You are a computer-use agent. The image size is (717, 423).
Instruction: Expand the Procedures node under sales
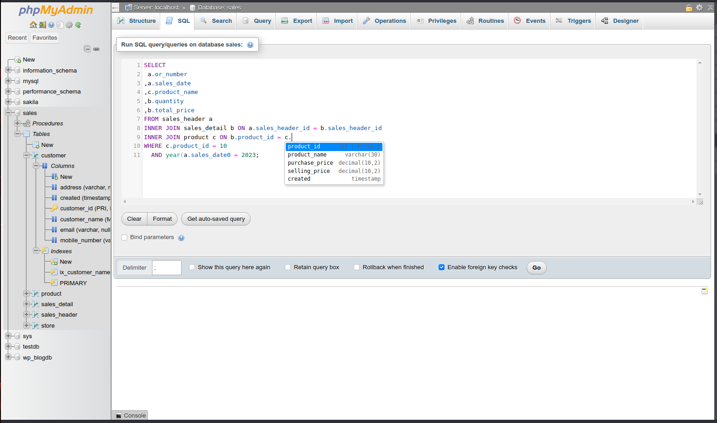tap(17, 123)
